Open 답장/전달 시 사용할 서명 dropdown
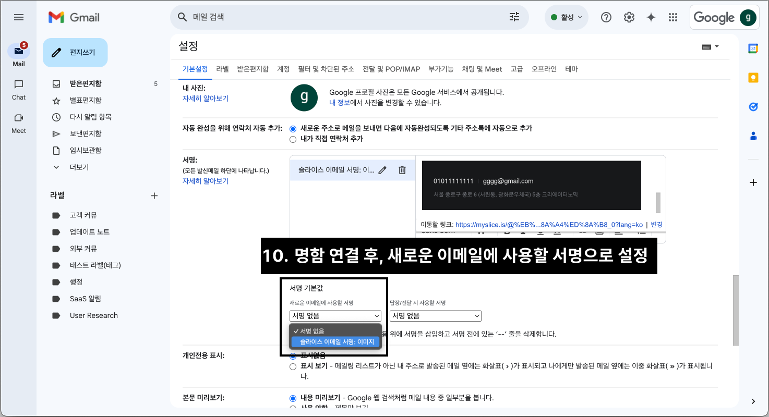 tap(436, 316)
